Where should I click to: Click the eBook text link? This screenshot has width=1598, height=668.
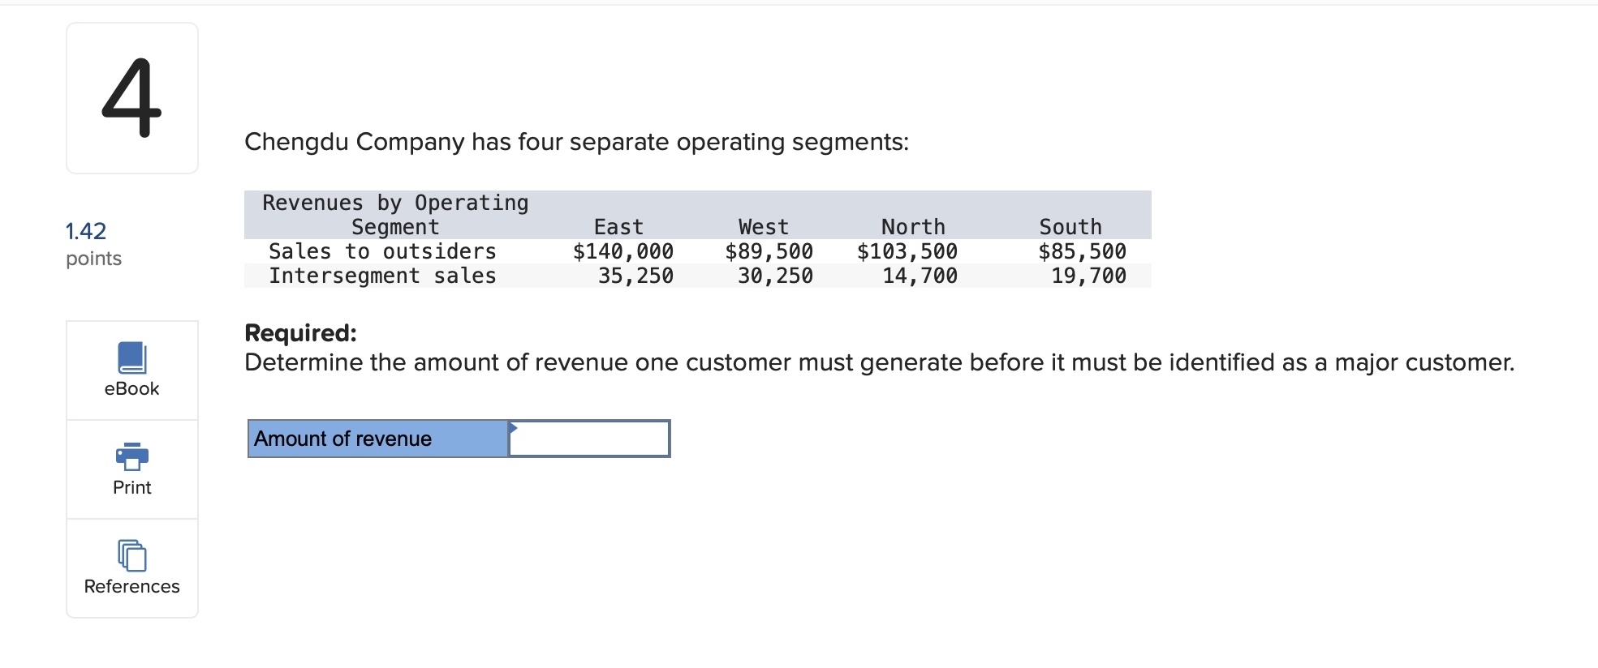coord(131,388)
